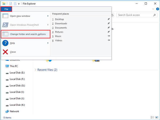Viewport: 160px width, 120px height.
Task: Switch to details view icon in status bar
Action: click(x=152, y=117)
